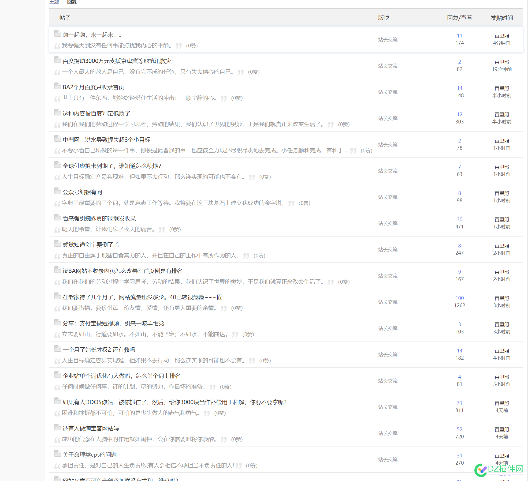Open post 企业站单个词优化有人做吗
528x481 pixels.
(x=122, y=376)
